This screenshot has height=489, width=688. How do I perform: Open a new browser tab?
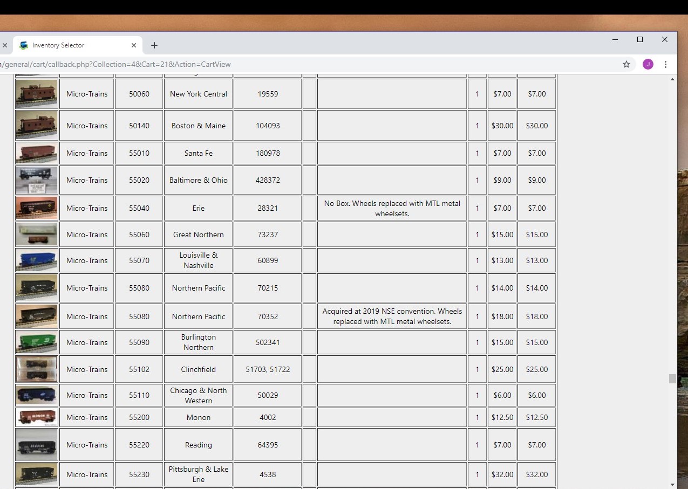click(x=154, y=45)
